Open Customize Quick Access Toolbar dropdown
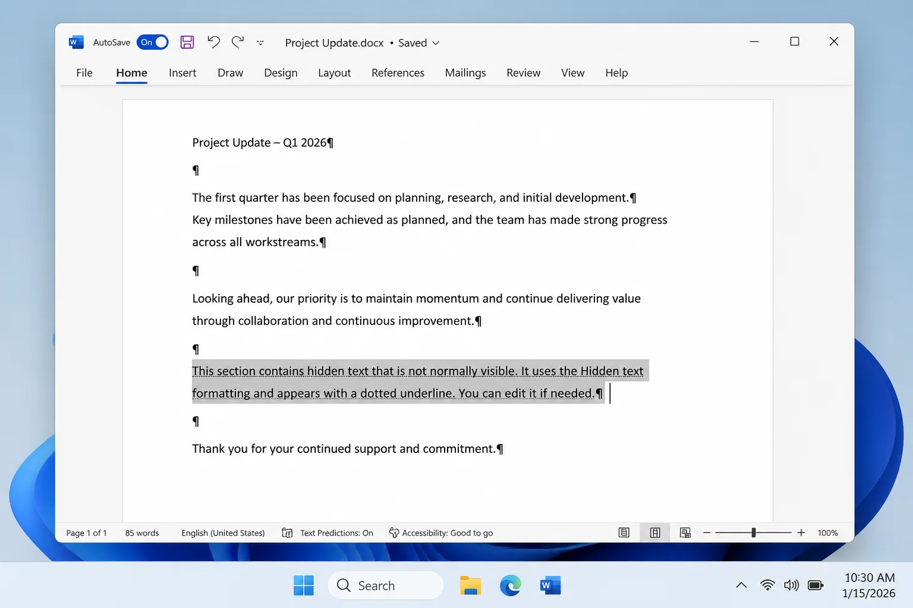 (x=260, y=43)
